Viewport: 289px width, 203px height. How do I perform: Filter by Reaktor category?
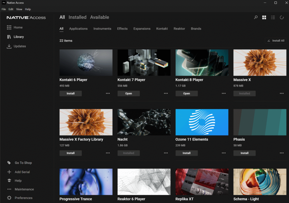click(179, 29)
